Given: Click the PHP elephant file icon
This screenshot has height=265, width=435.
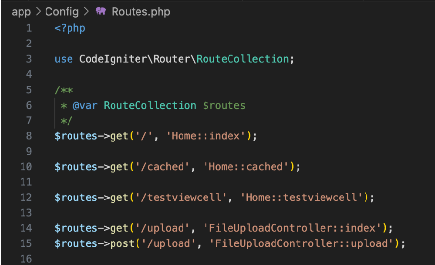Looking at the screenshot, I should (101, 11).
